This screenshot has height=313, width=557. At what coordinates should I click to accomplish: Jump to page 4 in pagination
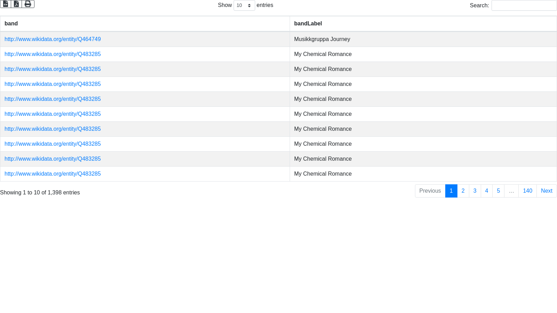[x=487, y=191]
